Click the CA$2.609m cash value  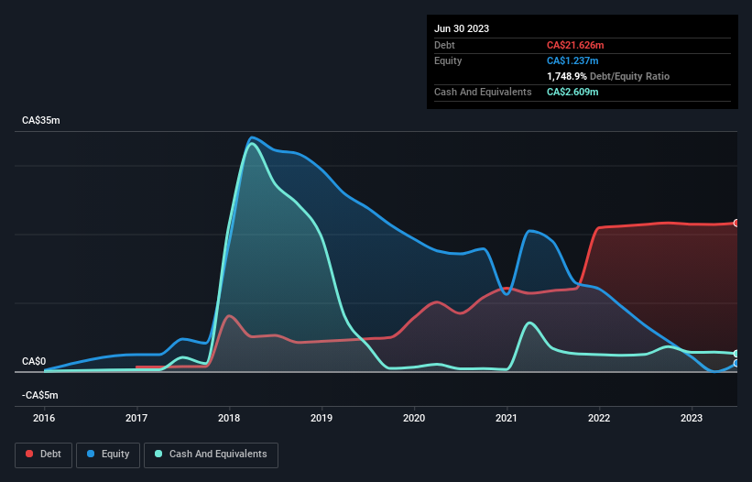(572, 92)
